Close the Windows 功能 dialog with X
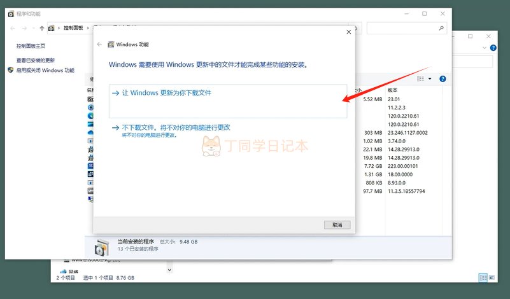Image resolution: width=510 pixels, height=299 pixels. [x=349, y=32]
